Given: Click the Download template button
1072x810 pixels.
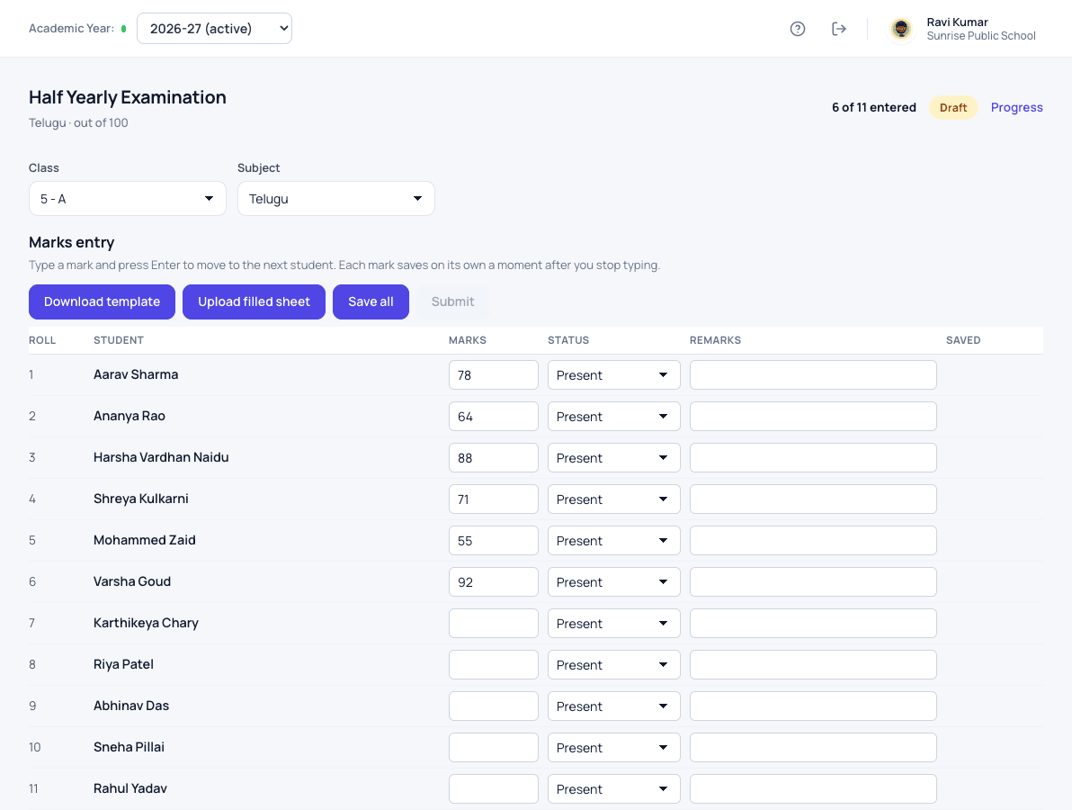Looking at the screenshot, I should [x=102, y=301].
